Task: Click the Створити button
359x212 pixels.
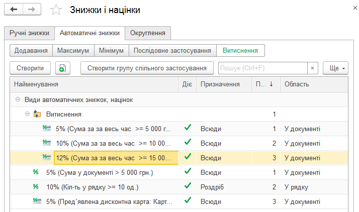Action: [30, 68]
